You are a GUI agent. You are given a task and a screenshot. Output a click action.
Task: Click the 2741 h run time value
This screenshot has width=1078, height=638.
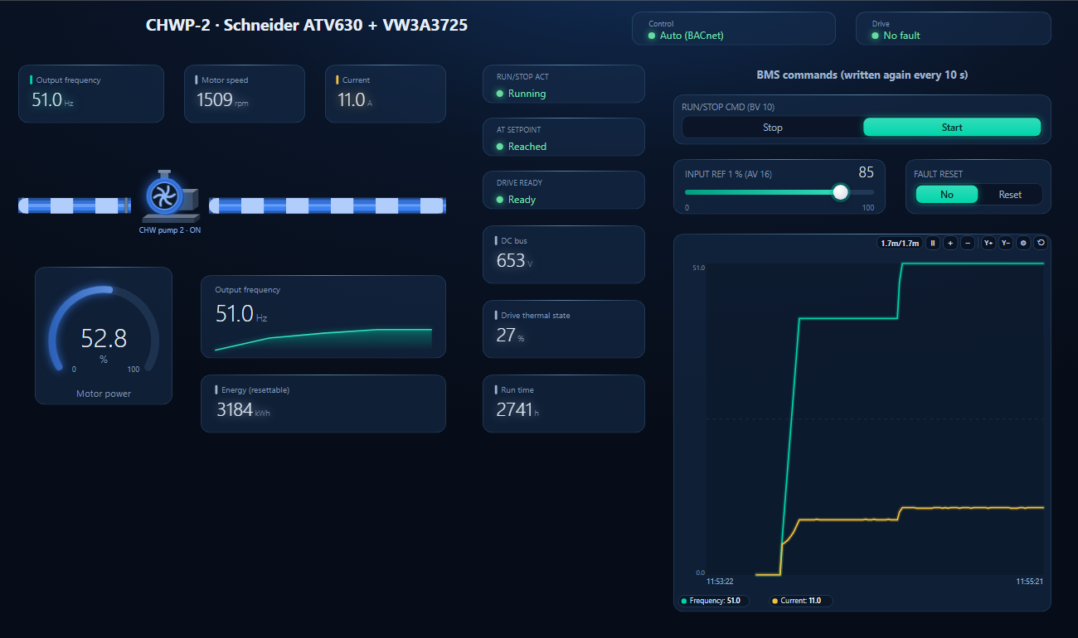[517, 410]
